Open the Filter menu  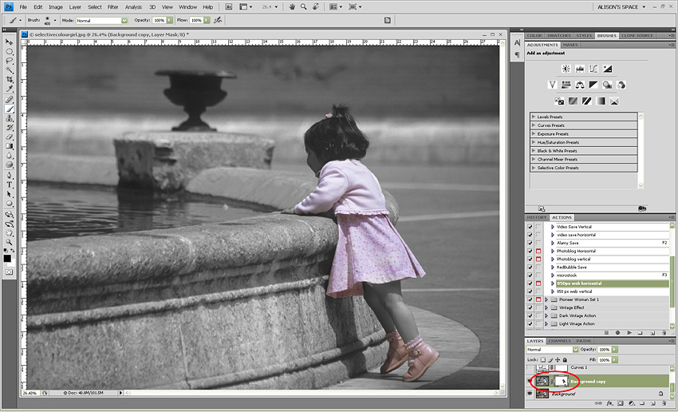tap(112, 7)
